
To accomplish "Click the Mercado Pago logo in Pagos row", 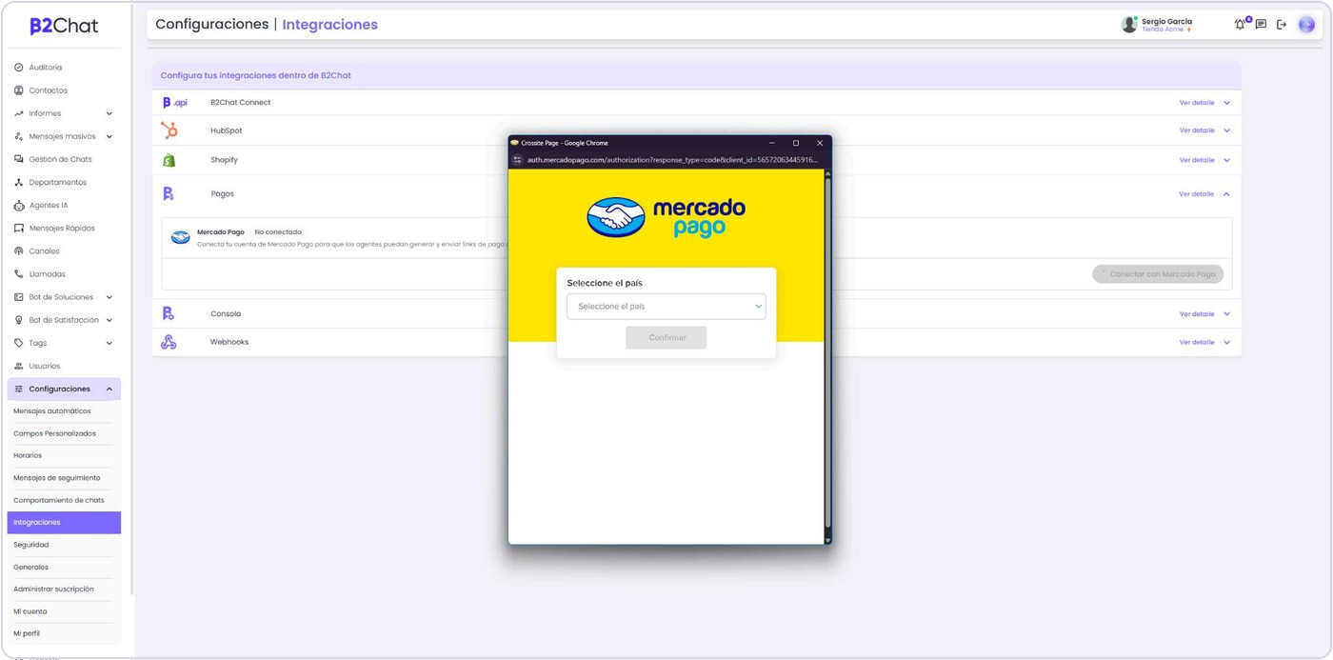I will click(x=180, y=237).
